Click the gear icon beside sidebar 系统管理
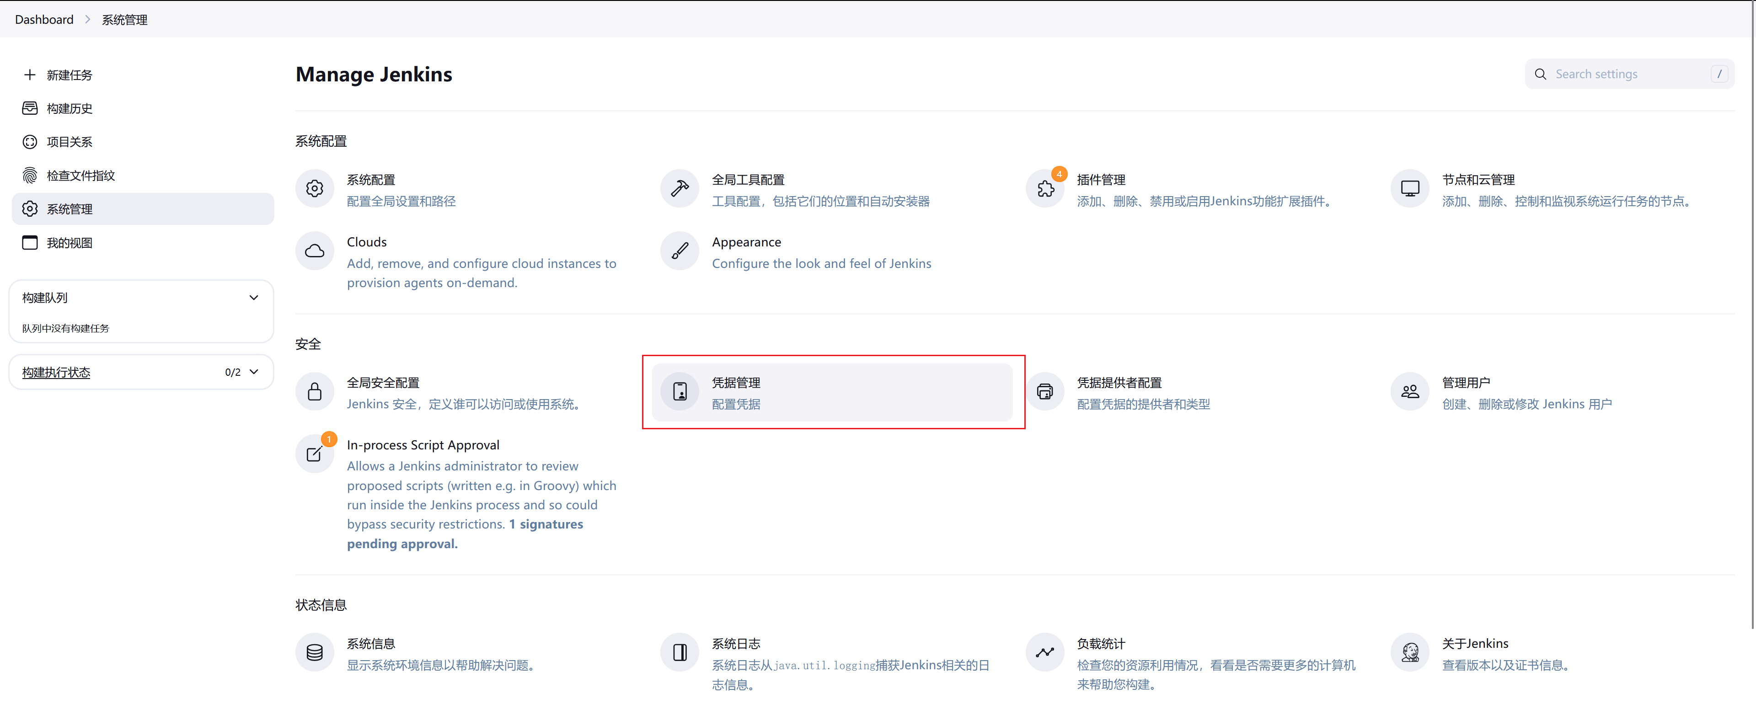Screen dimensions: 1756x715 pyautogui.click(x=29, y=208)
